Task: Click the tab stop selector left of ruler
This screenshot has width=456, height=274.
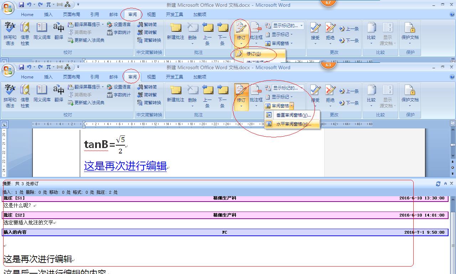Action: (4, 124)
